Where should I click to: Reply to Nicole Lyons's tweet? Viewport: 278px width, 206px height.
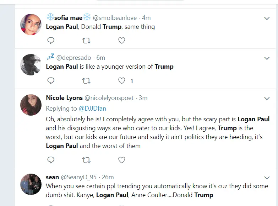tap(51, 160)
